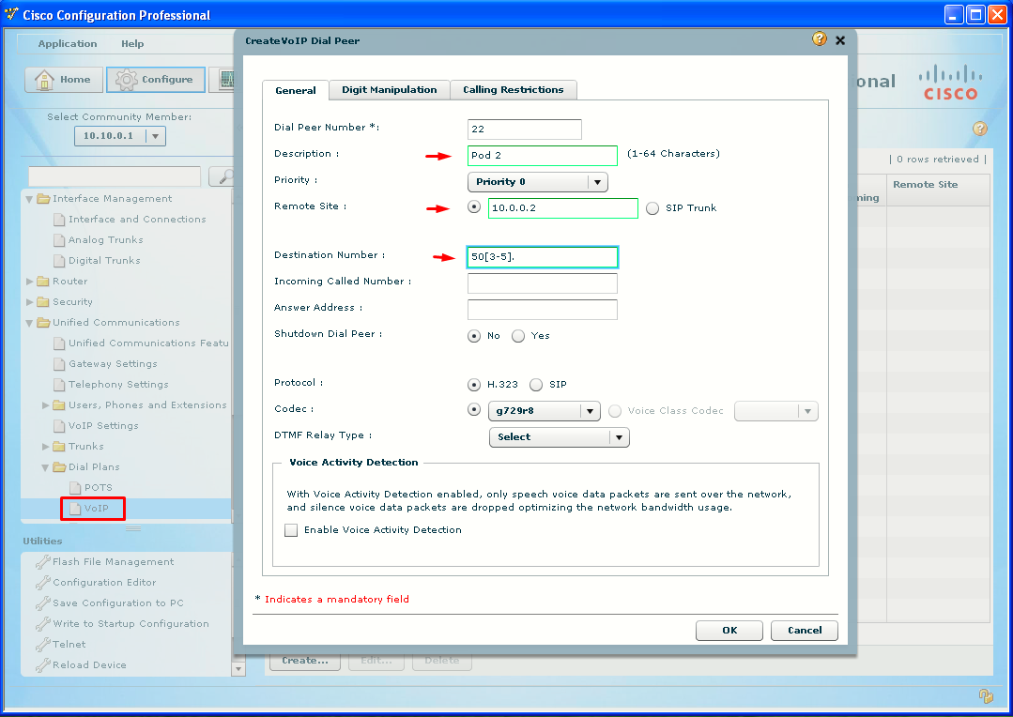Open the Voice Class Codec dropdown
Viewport: 1013px width, 717px height.
point(776,411)
